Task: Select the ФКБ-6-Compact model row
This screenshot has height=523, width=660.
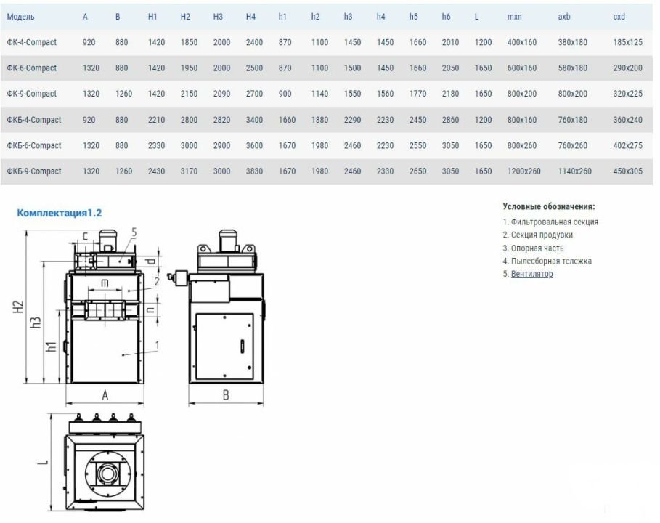Action: (x=326, y=145)
